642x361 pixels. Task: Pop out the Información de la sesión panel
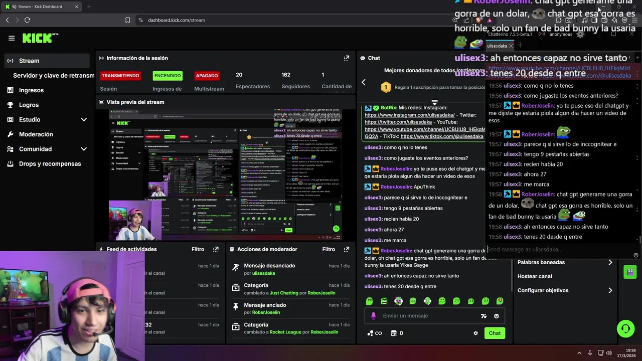(346, 58)
